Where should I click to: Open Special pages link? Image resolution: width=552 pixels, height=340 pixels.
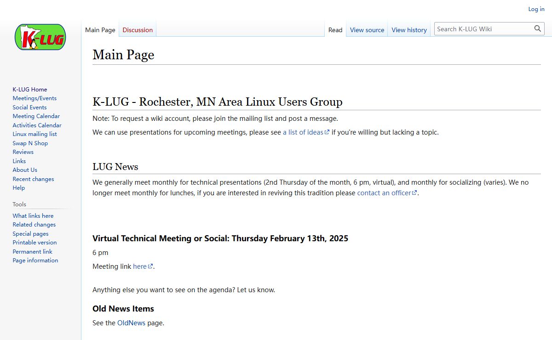click(30, 233)
